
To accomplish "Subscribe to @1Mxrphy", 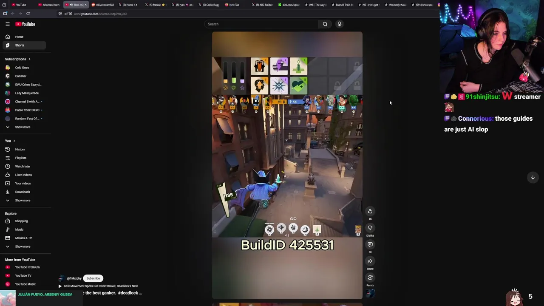I will click(93, 278).
